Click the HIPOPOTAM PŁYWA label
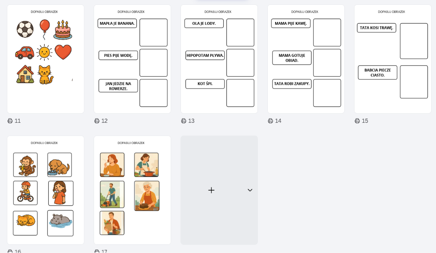This screenshot has width=436, height=253. [205, 55]
